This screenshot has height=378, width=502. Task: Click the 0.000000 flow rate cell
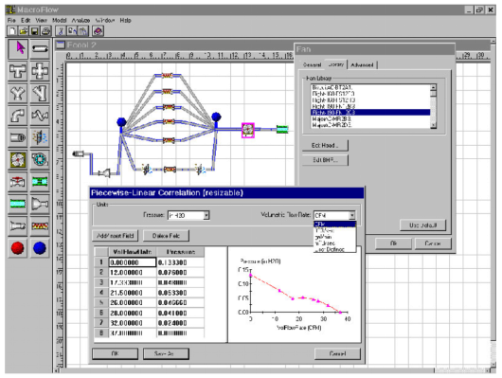133,262
